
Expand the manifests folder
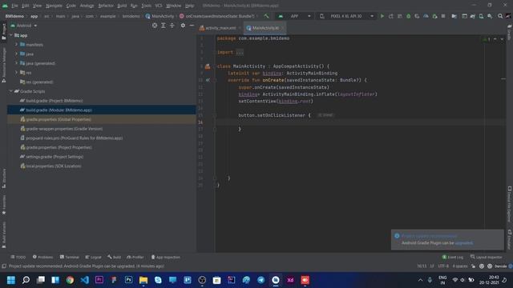coord(16,45)
